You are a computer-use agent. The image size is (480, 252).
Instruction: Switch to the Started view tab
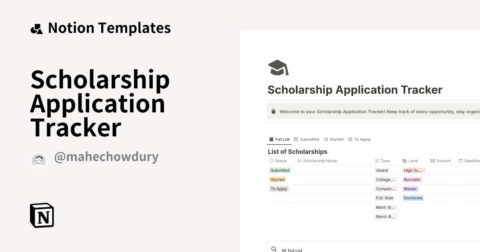(334, 140)
